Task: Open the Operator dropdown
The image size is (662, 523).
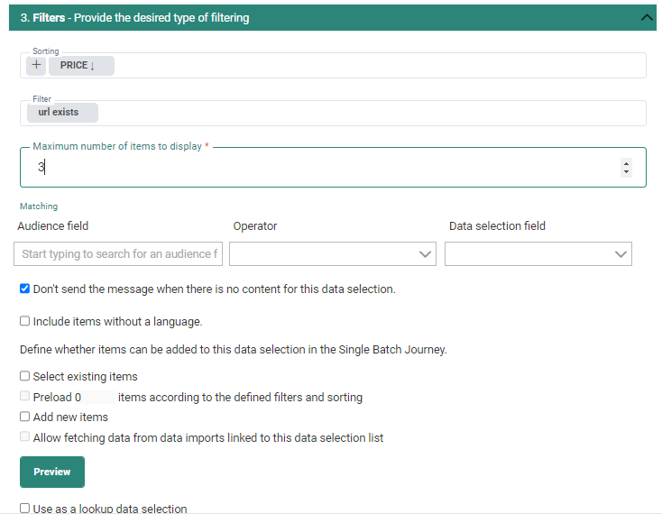Action: click(332, 254)
